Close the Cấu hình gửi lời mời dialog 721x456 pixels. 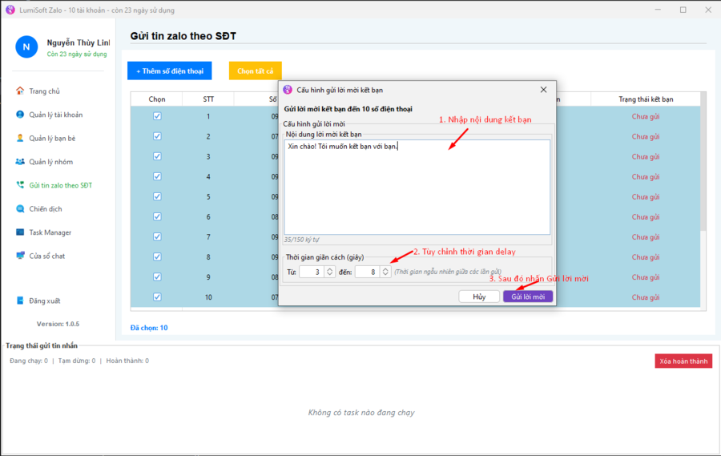543,90
